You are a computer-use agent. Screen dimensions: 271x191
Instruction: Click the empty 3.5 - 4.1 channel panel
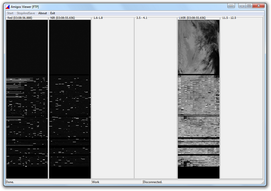pos(155,99)
